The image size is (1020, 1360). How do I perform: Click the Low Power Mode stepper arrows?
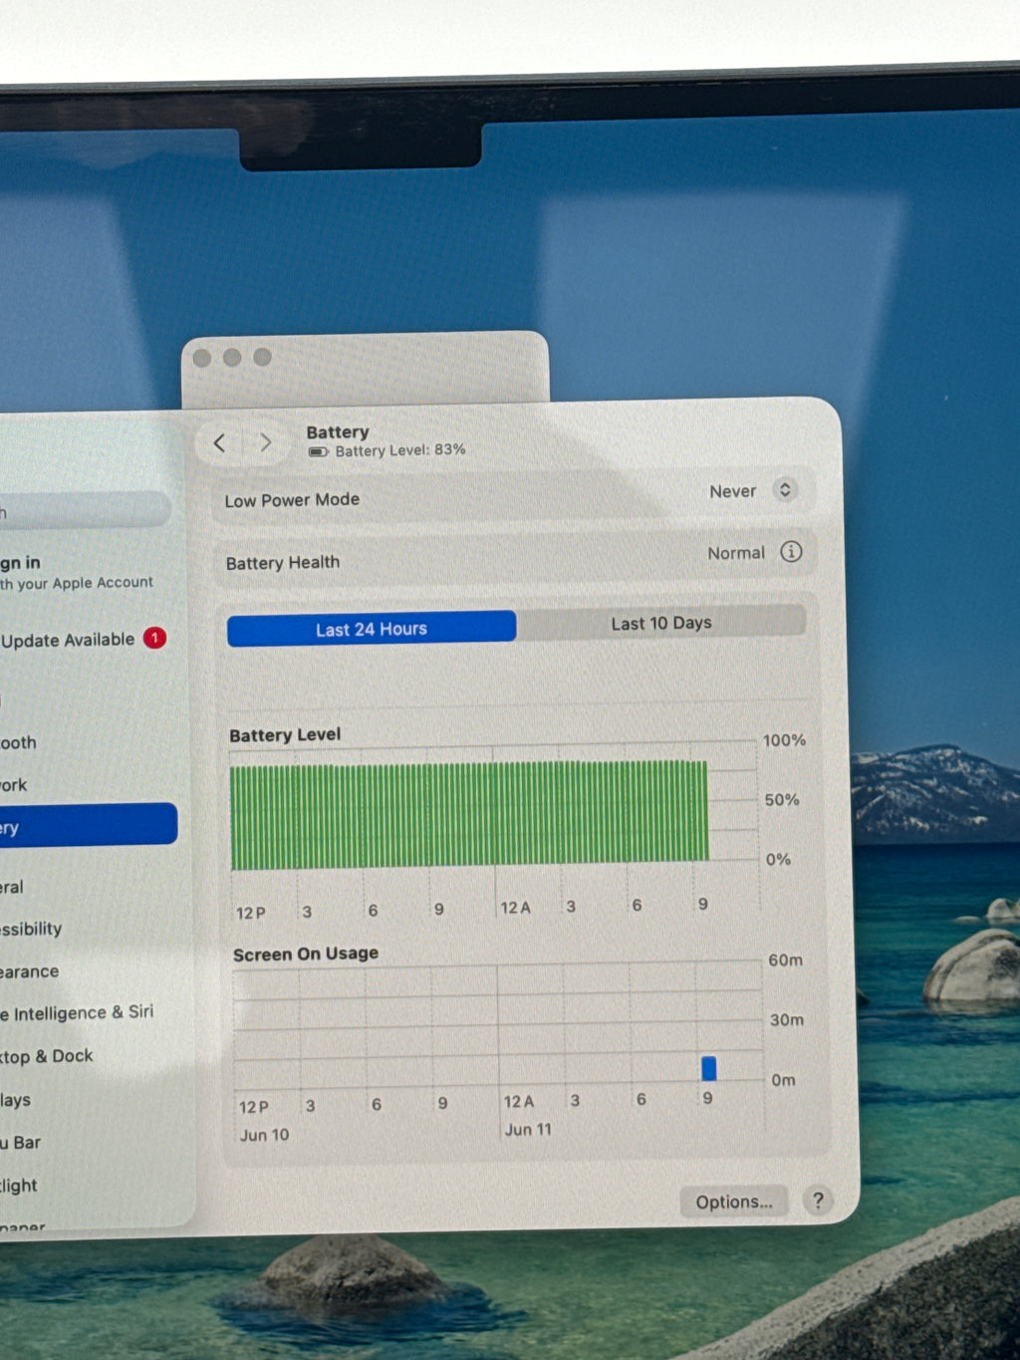coord(785,490)
